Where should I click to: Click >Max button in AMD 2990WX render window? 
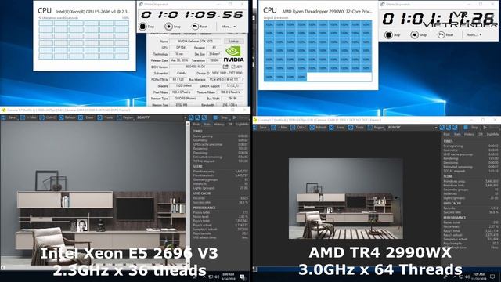(279, 128)
